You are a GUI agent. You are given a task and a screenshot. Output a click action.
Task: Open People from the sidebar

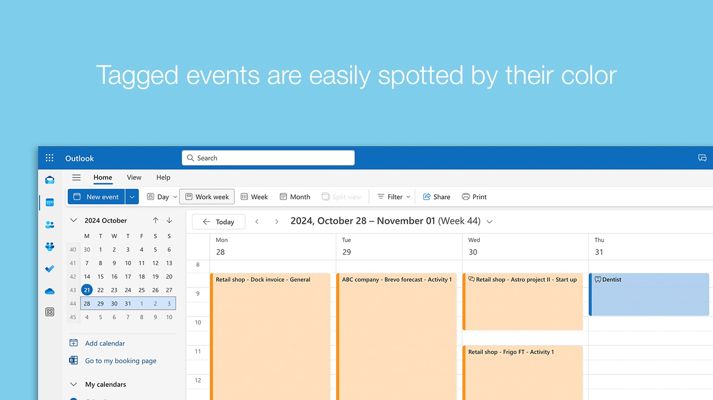50,225
